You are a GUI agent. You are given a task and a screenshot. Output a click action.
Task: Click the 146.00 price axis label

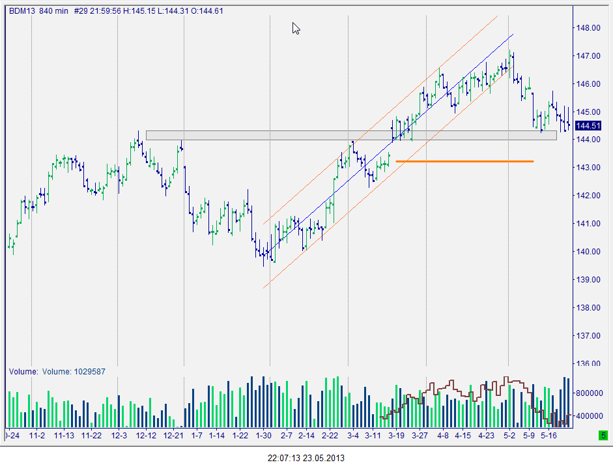(588, 83)
